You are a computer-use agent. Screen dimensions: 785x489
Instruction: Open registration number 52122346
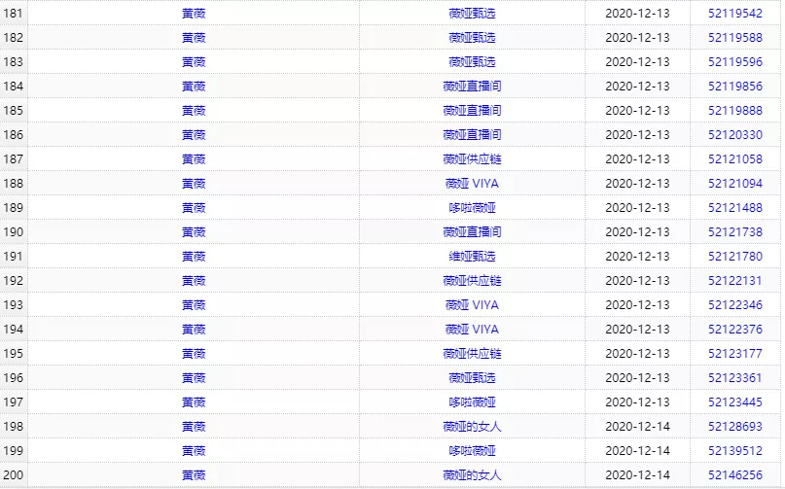[735, 305]
